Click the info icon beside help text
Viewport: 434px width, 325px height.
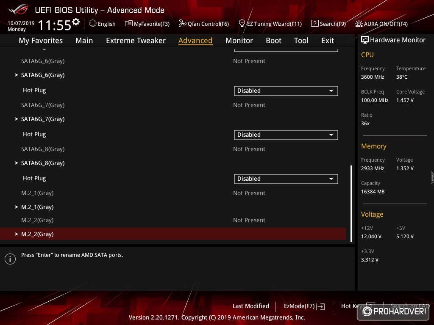(x=10, y=259)
